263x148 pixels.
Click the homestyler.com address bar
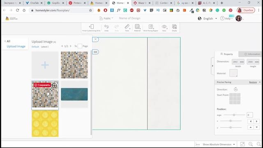click(61, 10)
